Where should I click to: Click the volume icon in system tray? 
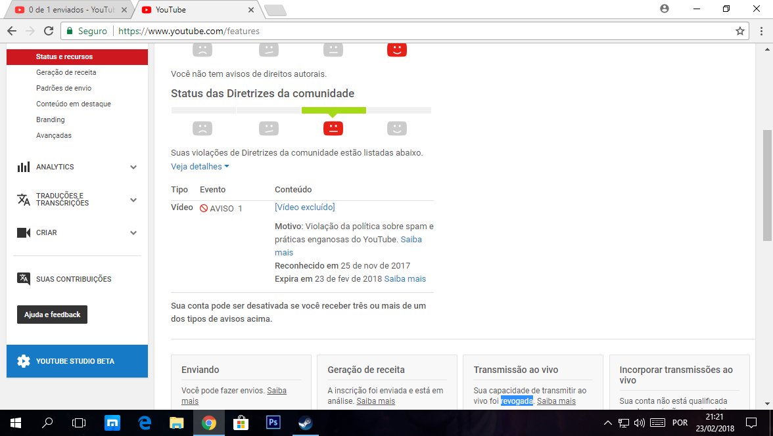(x=640, y=423)
